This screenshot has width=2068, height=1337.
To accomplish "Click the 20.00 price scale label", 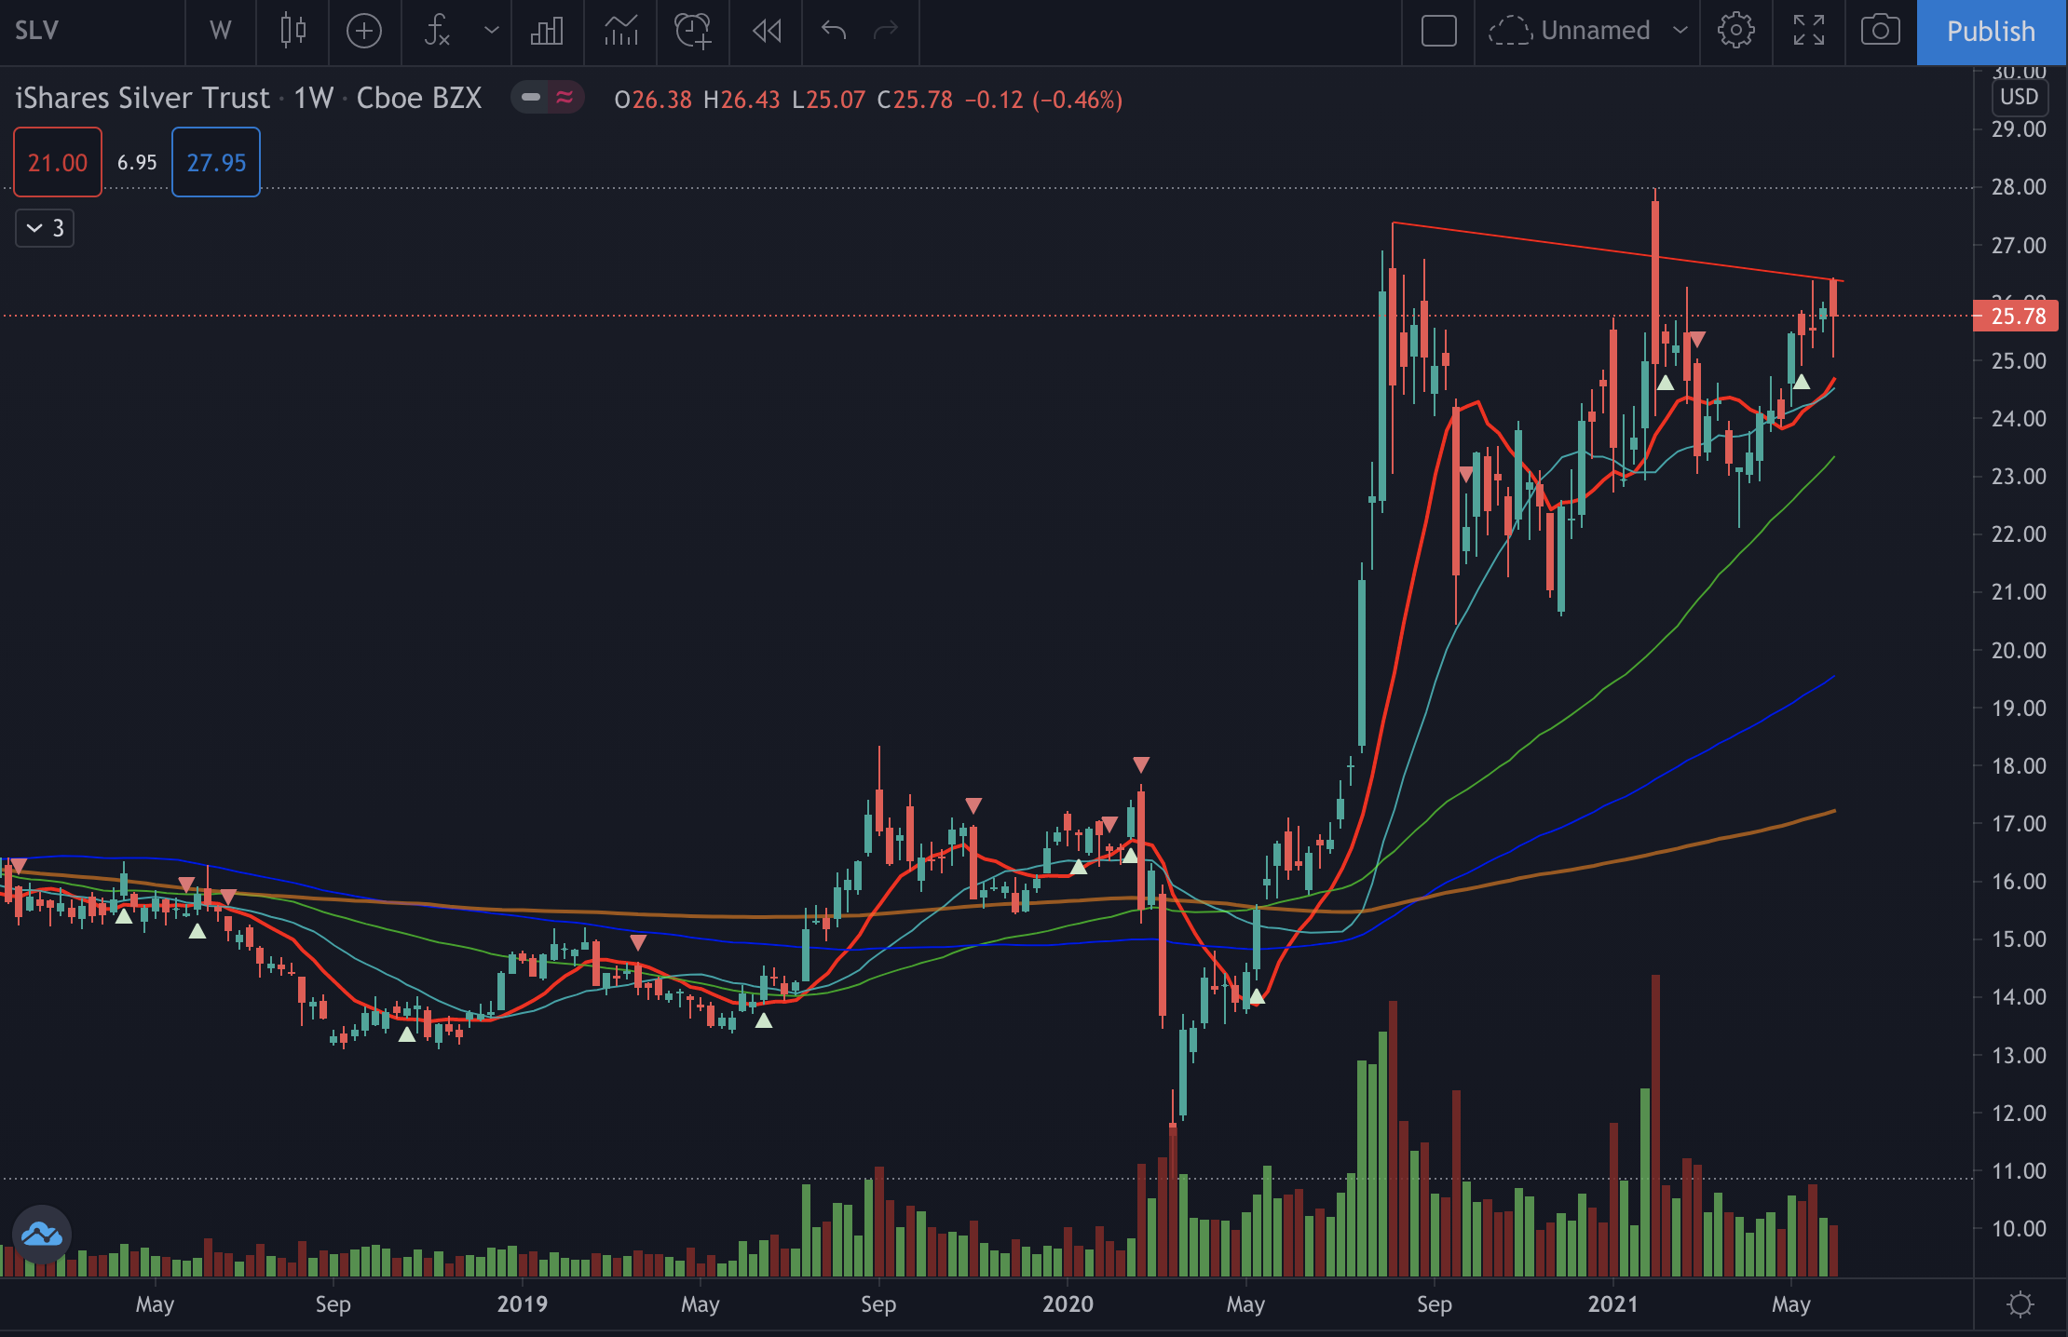I will pos(2019,650).
